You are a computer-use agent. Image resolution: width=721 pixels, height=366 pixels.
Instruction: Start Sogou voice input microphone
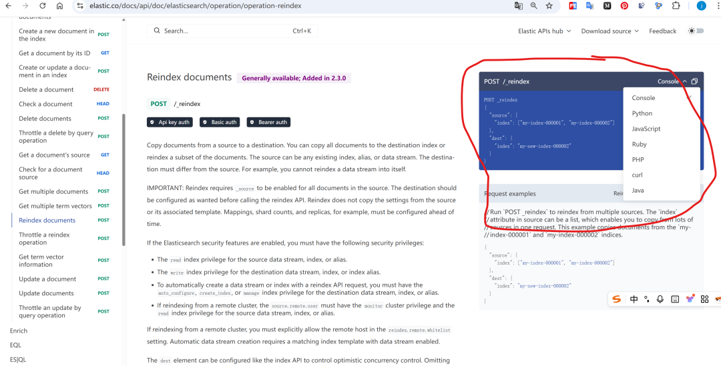pos(660,299)
